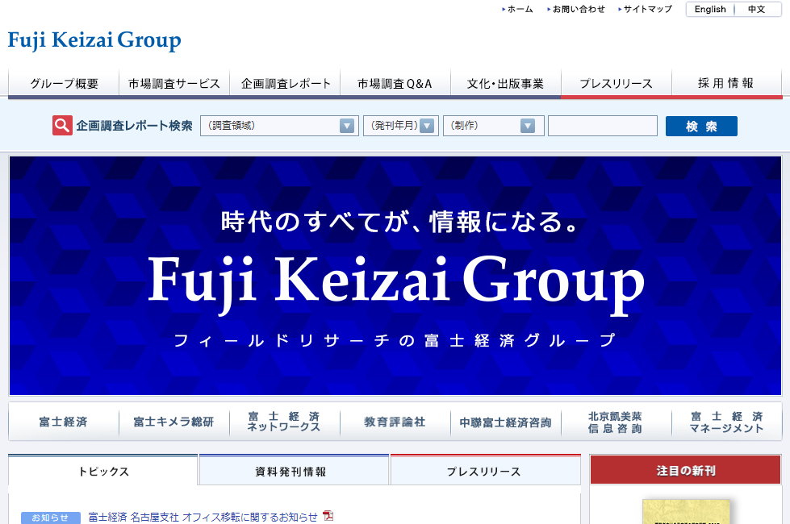Switch language to English

(710, 10)
